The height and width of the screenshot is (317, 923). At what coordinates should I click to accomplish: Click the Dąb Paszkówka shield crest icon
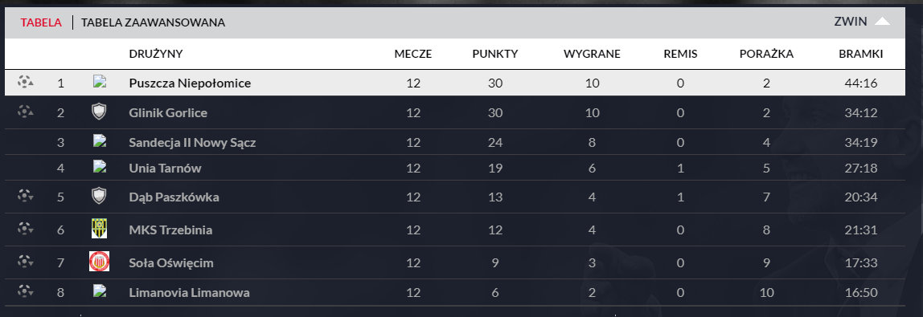[x=99, y=196]
